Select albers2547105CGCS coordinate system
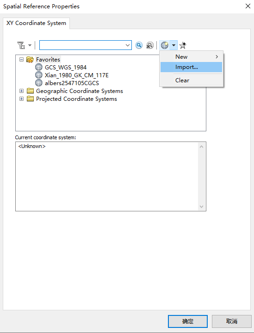254x333 pixels. pos(72,83)
